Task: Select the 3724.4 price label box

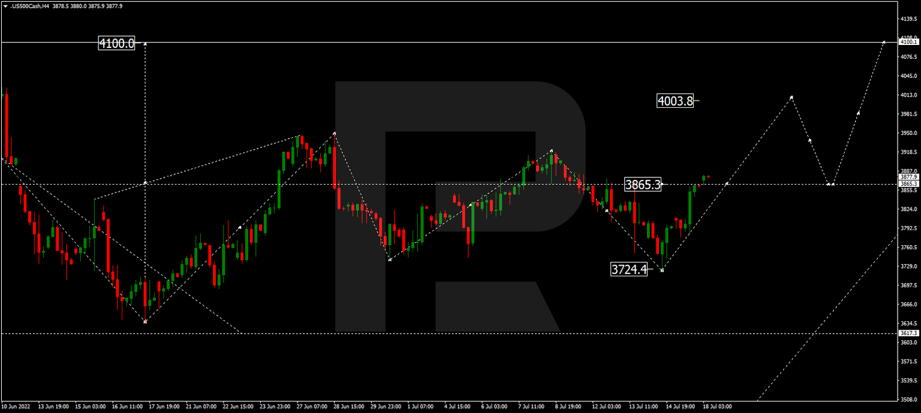Action: (629, 270)
